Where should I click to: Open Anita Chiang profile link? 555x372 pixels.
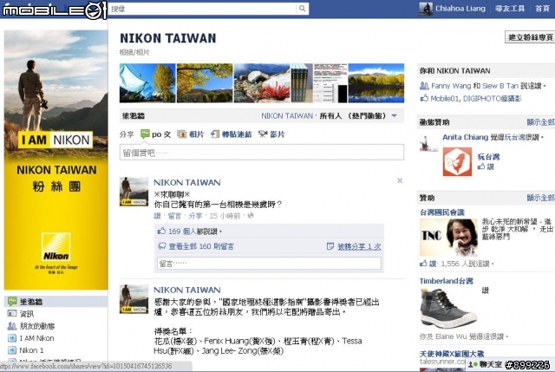point(465,137)
